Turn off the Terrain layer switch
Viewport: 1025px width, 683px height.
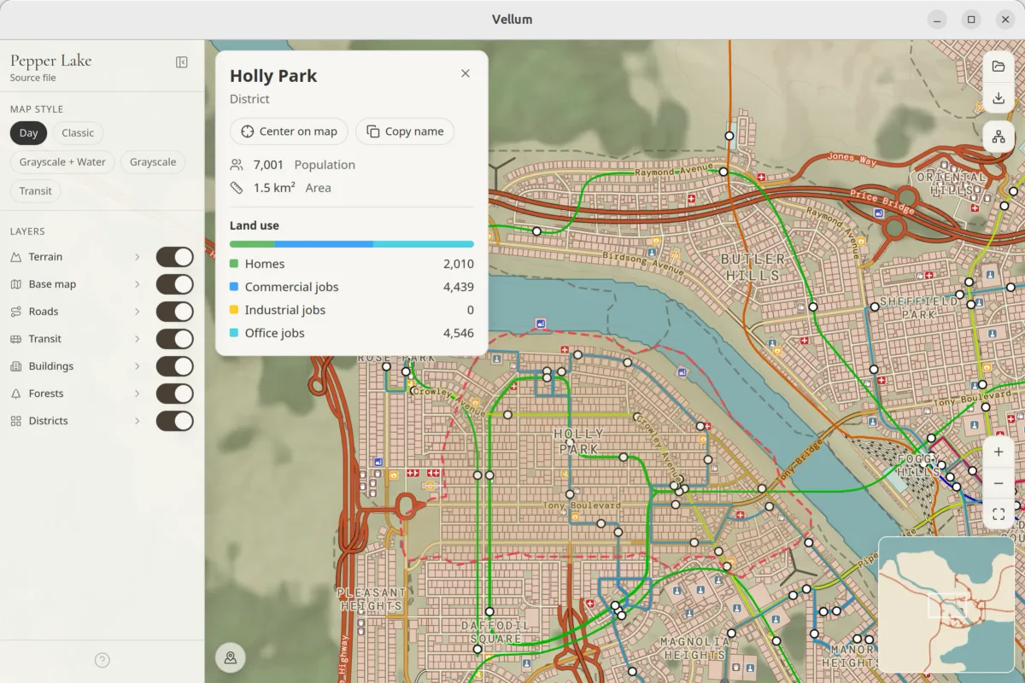pyautogui.click(x=175, y=257)
